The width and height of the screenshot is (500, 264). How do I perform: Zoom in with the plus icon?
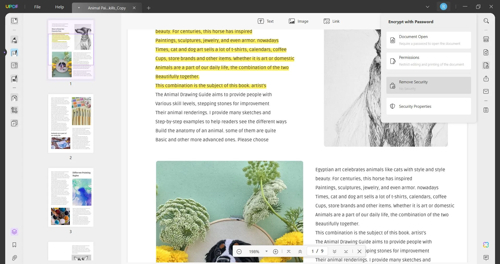275,252
